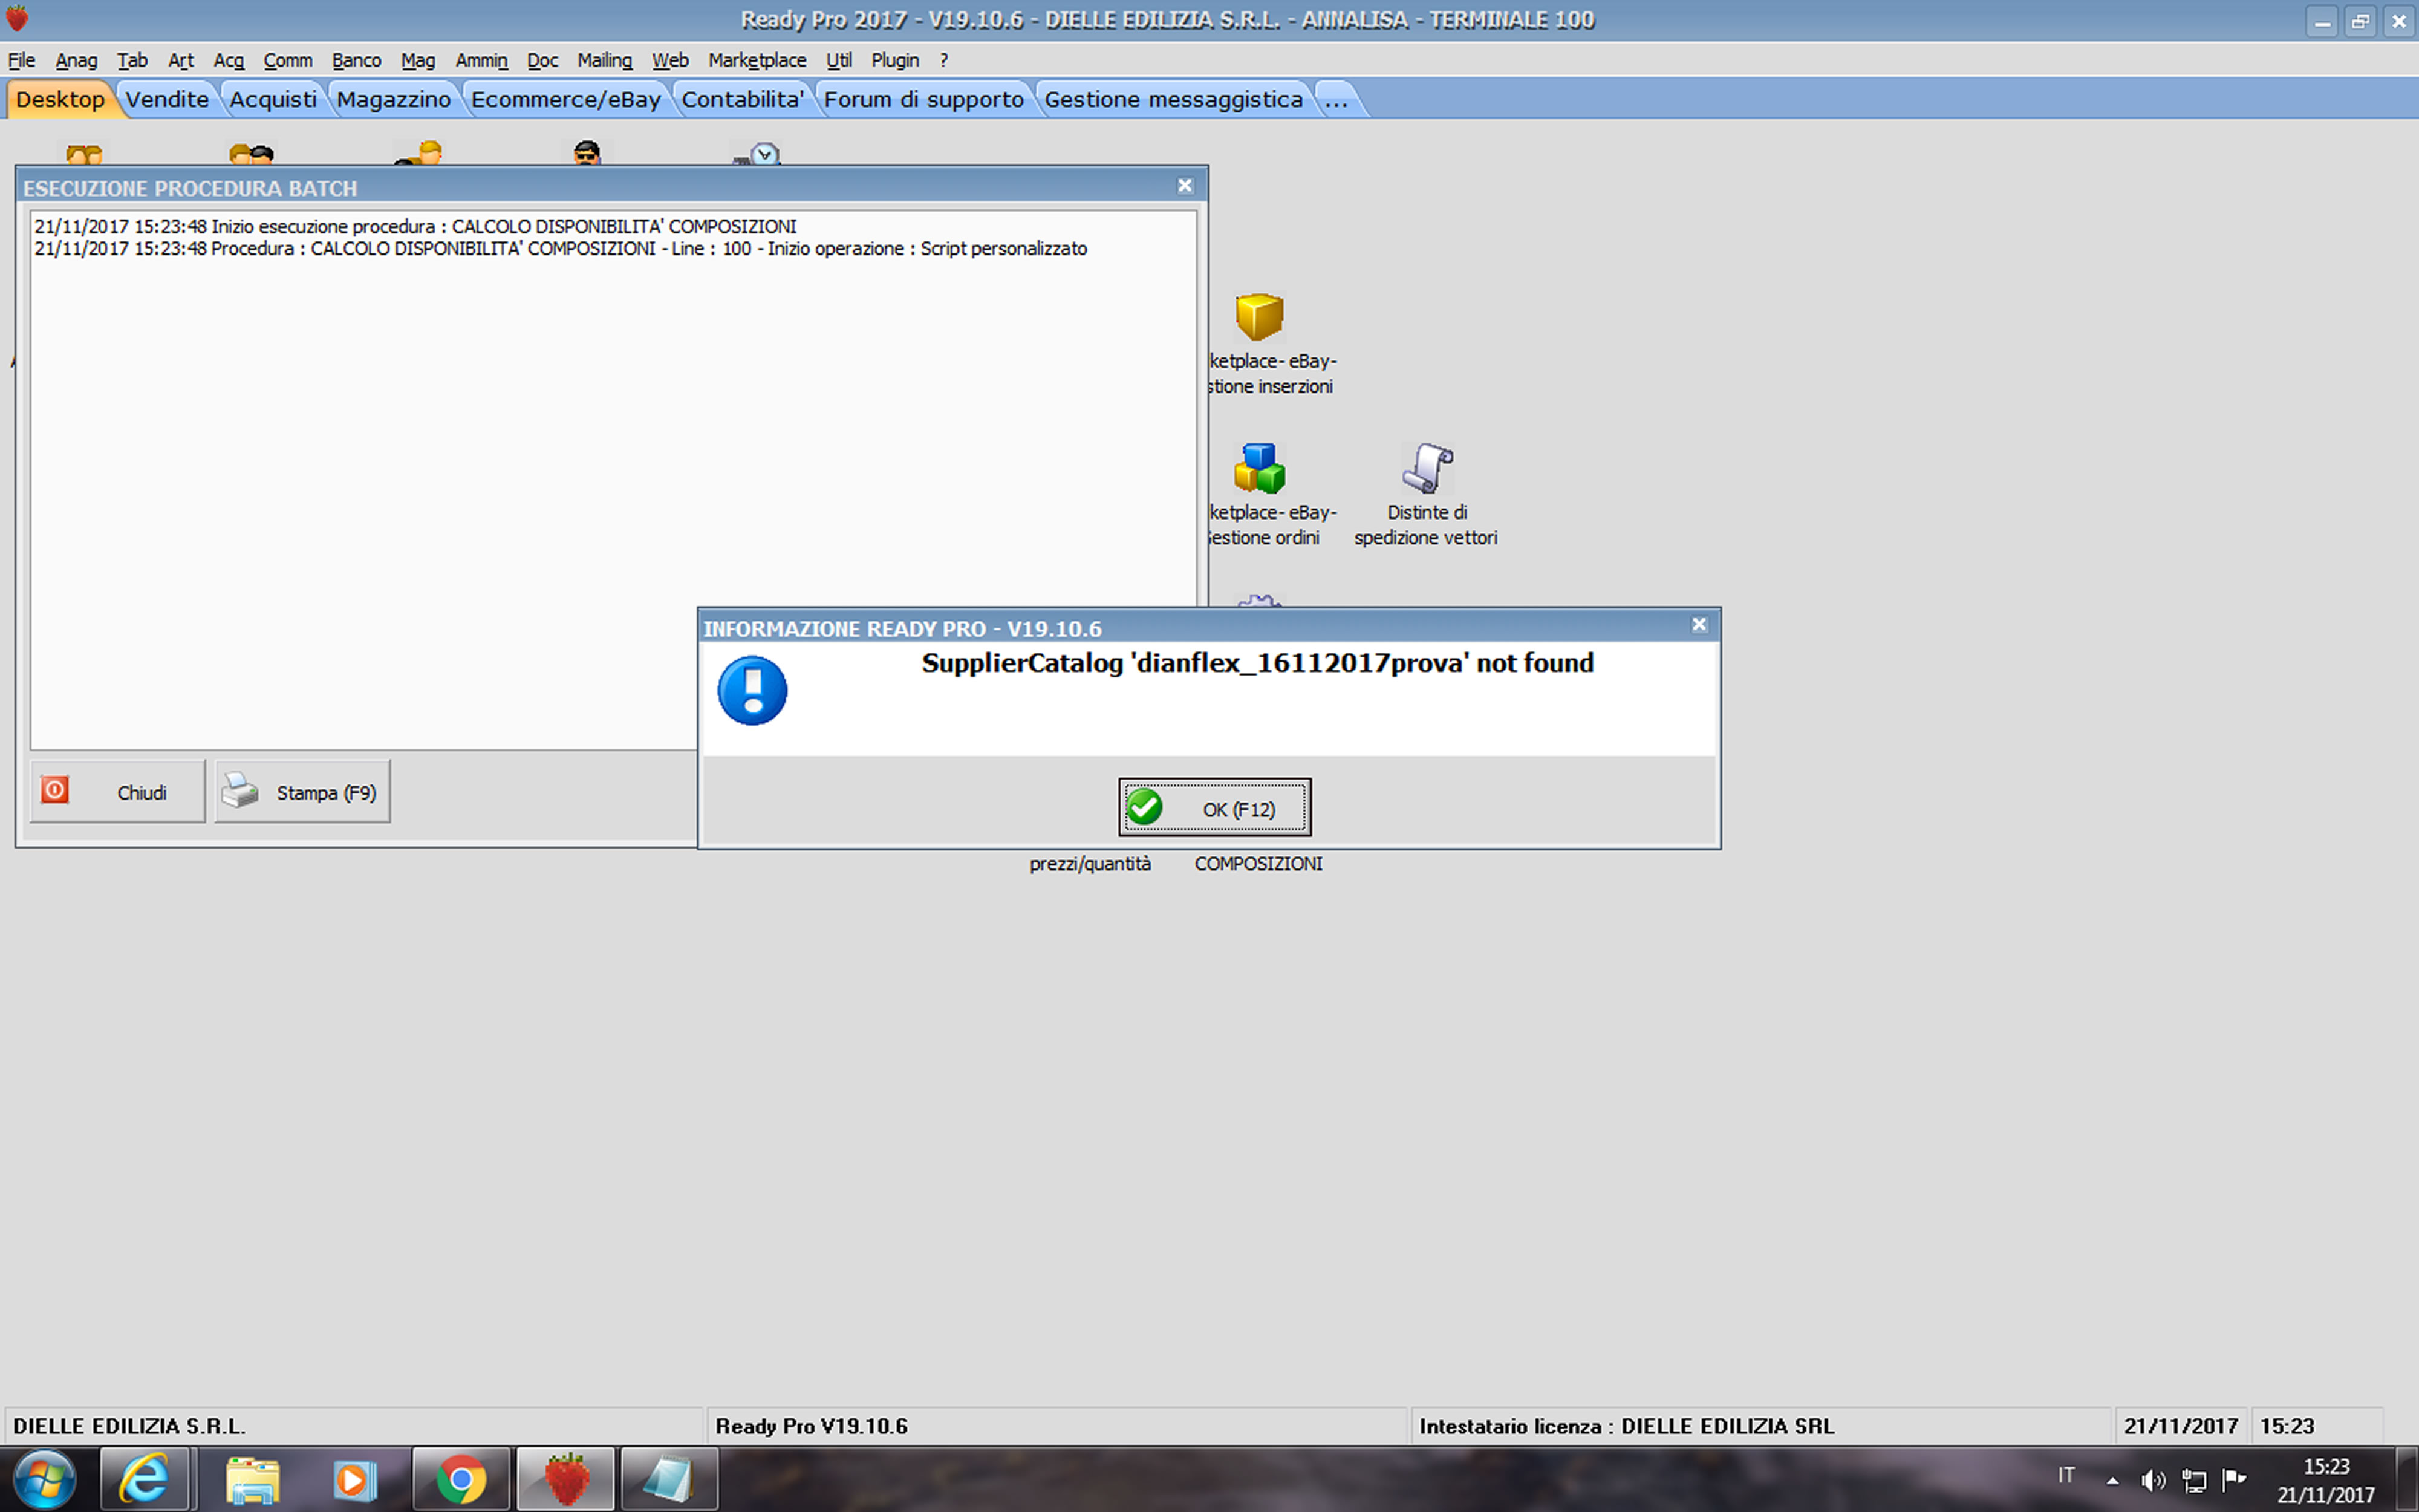Click the prezzi/quantità desktop label
2419x1512 pixels.
coord(1090,863)
